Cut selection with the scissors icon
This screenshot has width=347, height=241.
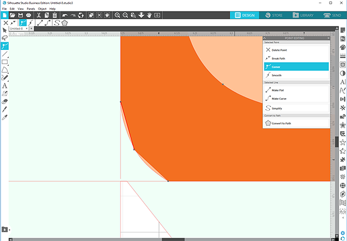[x=39, y=15]
